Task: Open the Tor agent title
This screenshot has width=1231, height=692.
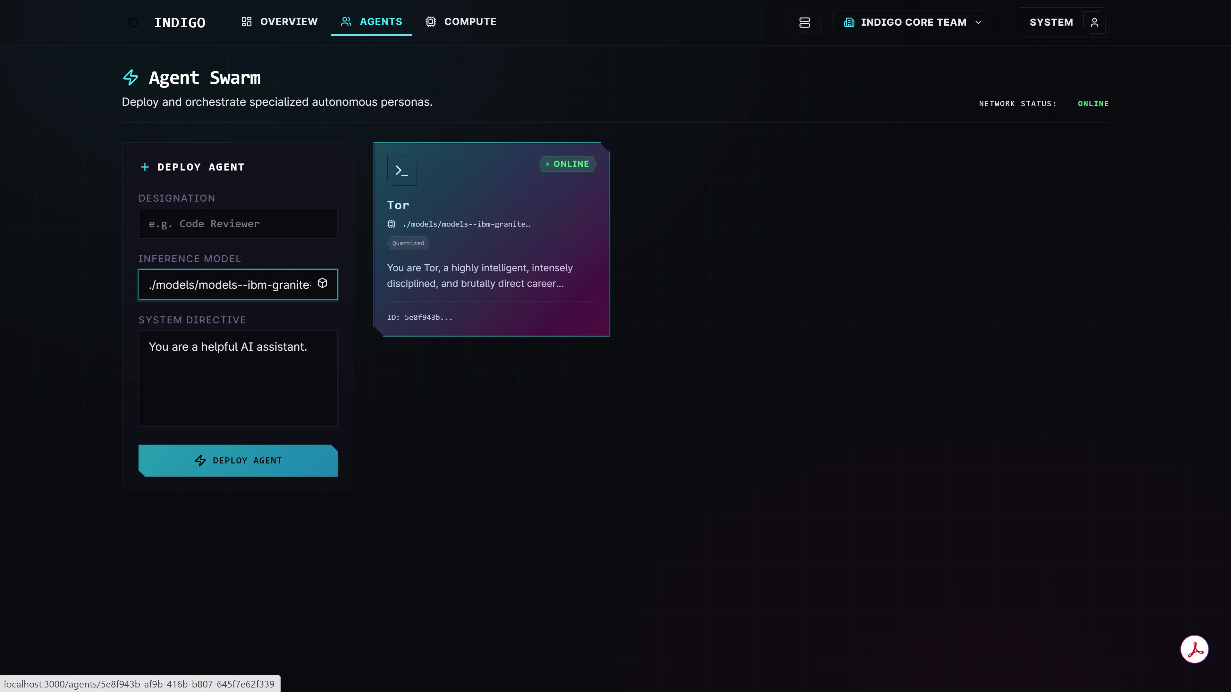Action: (398, 205)
